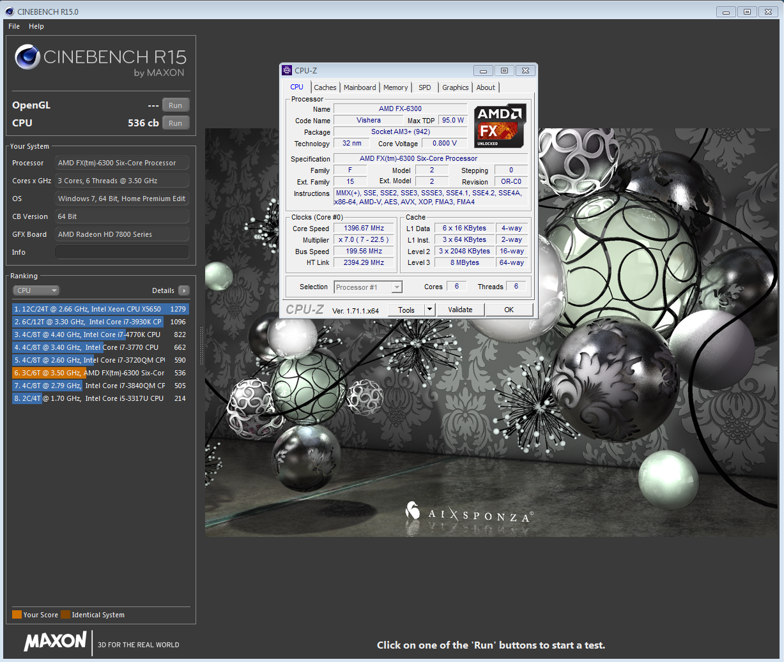The height and width of the screenshot is (662, 784).
Task: Select Intel Xeon X5650 ranking row
Action: 101,309
